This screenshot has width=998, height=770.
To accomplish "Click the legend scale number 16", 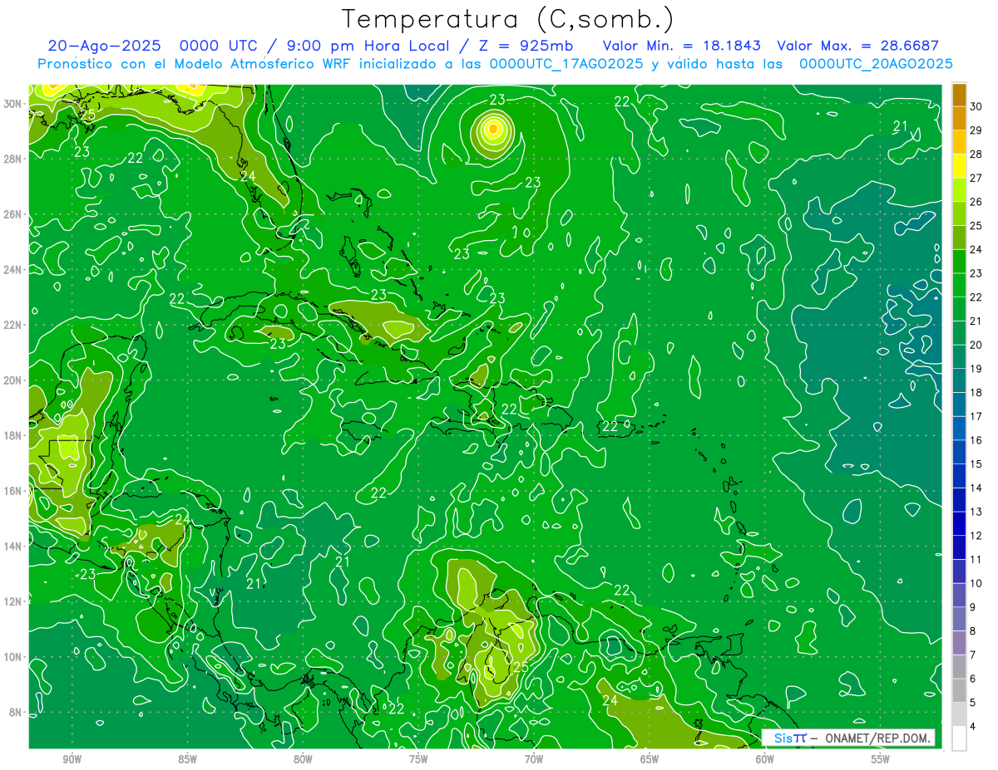I will 977,440.
